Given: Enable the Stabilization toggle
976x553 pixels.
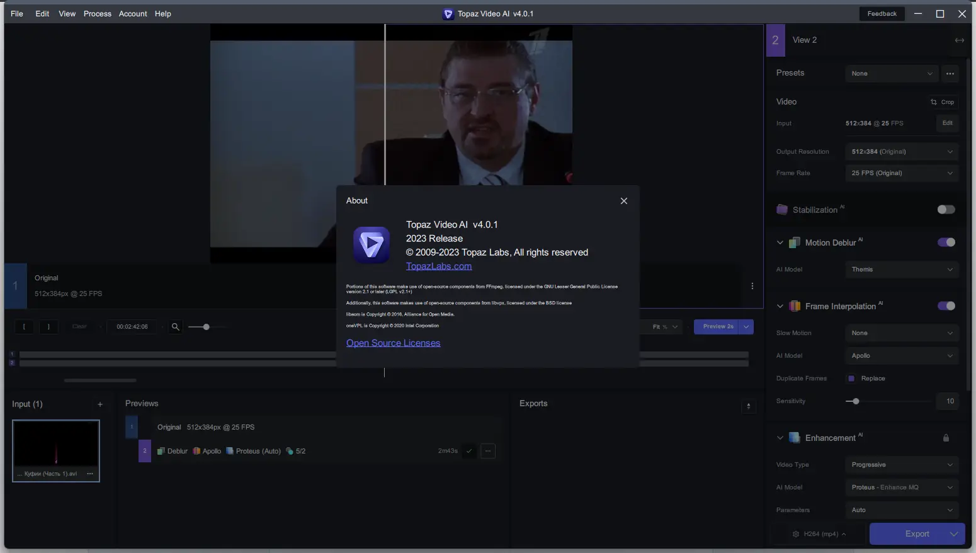Looking at the screenshot, I should (946, 210).
